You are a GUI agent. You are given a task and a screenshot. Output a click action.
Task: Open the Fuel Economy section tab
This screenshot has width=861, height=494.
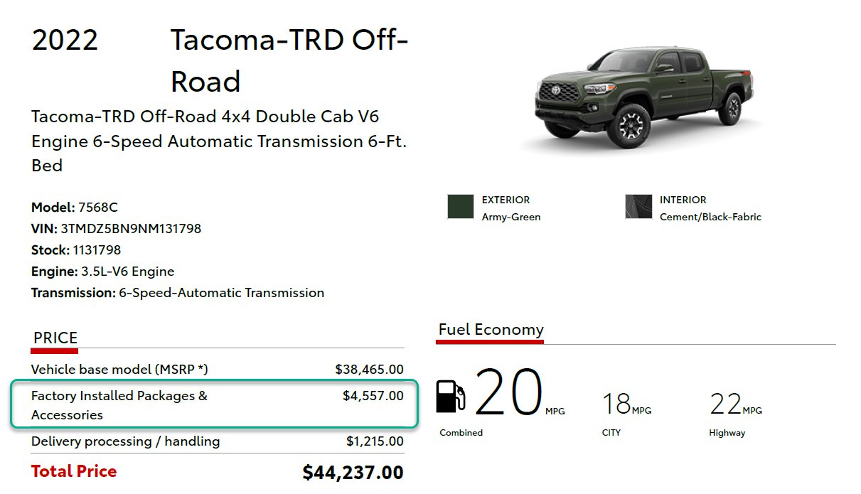pos(491,330)
